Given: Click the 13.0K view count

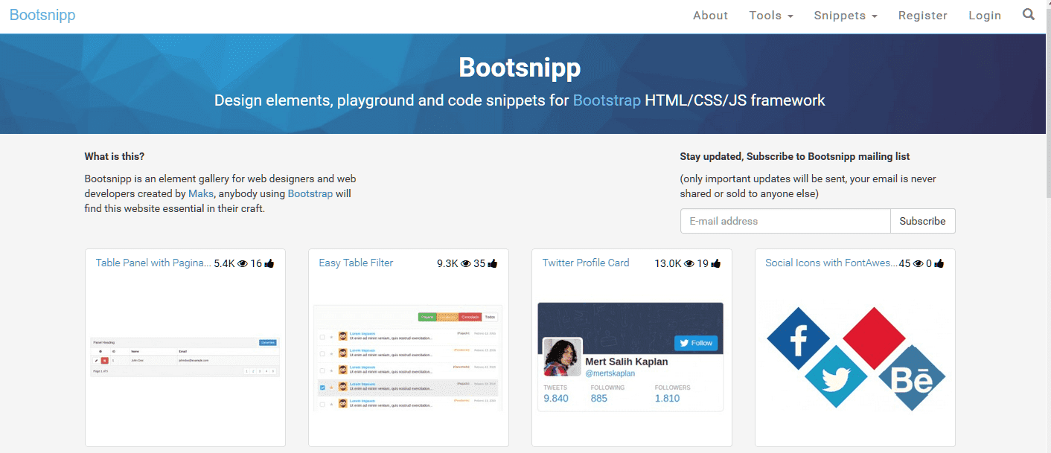Looking at the screenshot, I should tap(668, 263).
